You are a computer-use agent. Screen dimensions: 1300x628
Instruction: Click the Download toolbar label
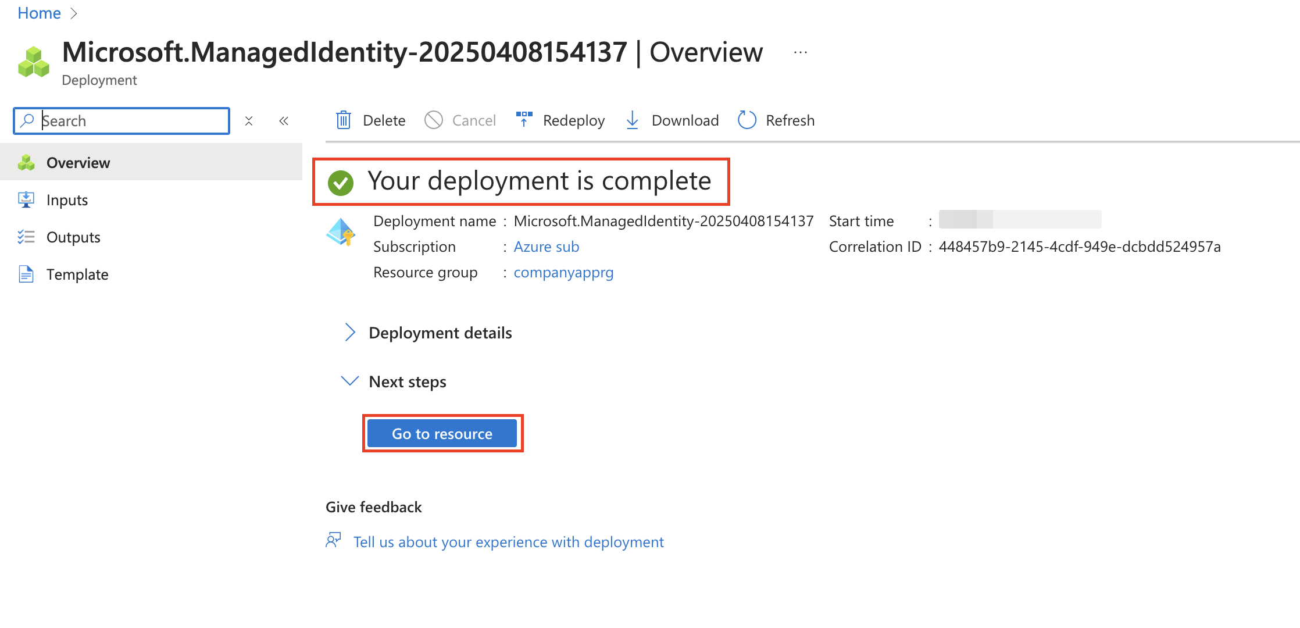(685, 120)
